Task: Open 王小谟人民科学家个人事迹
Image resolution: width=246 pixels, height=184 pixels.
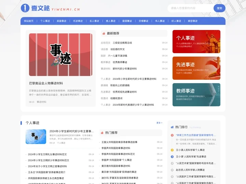Action: [x=190, y=150]
